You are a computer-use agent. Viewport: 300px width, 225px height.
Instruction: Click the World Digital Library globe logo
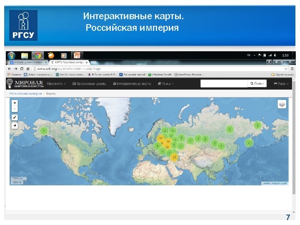point(10,83)
